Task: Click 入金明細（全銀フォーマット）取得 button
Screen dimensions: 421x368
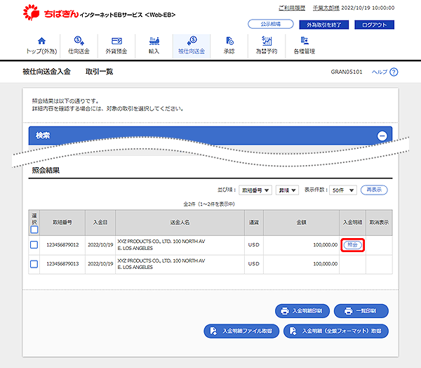Action: pyautogui.click(x=336, y=331)
